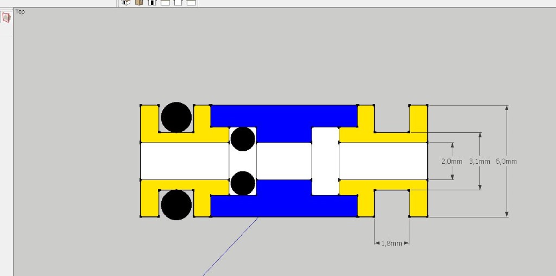Pick the 1,8mm dimension label
The image size is (556, 276).
[391, 243]
